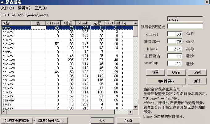The height and width of the screenshot is (124, 210).
Task: Select the bu.wav row
Action: click(x=68, y=56)
